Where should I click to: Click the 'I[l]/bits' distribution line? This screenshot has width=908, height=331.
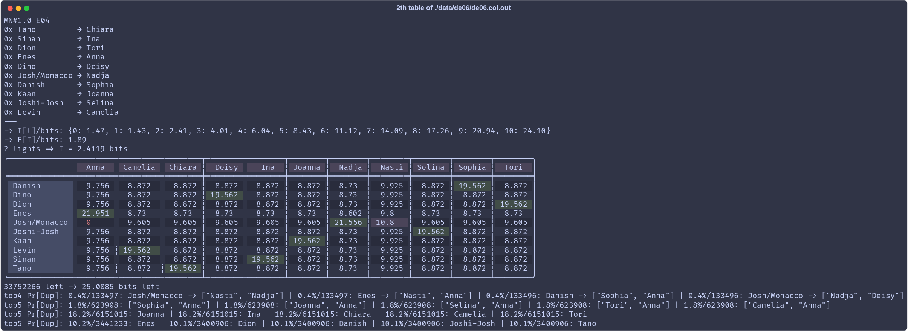pos(277,131)
